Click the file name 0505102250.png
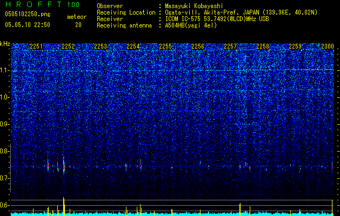Image resolution: width=340 pixels, height=216 pixels. 28,14
